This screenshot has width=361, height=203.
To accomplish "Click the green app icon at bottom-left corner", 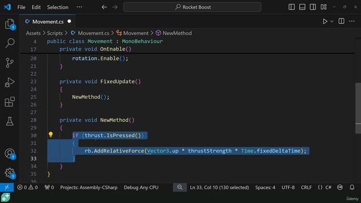I will (x=6, y=197).
